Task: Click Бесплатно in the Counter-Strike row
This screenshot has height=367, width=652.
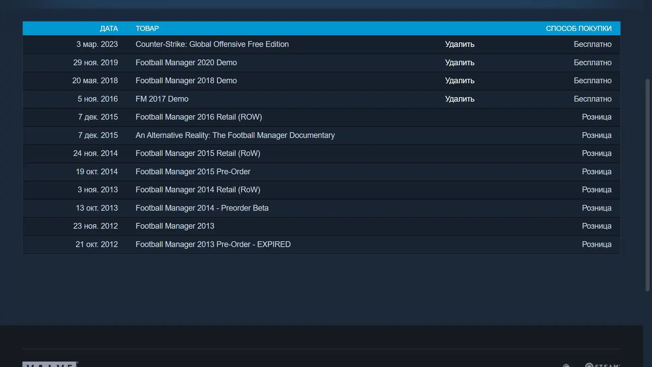Action: [x=593, y=44]
